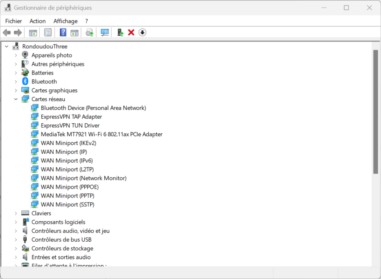Screen dimensions: 381x279
Task: Click the Scan for hardware changes monitor icon
Action: pos(105,33)
